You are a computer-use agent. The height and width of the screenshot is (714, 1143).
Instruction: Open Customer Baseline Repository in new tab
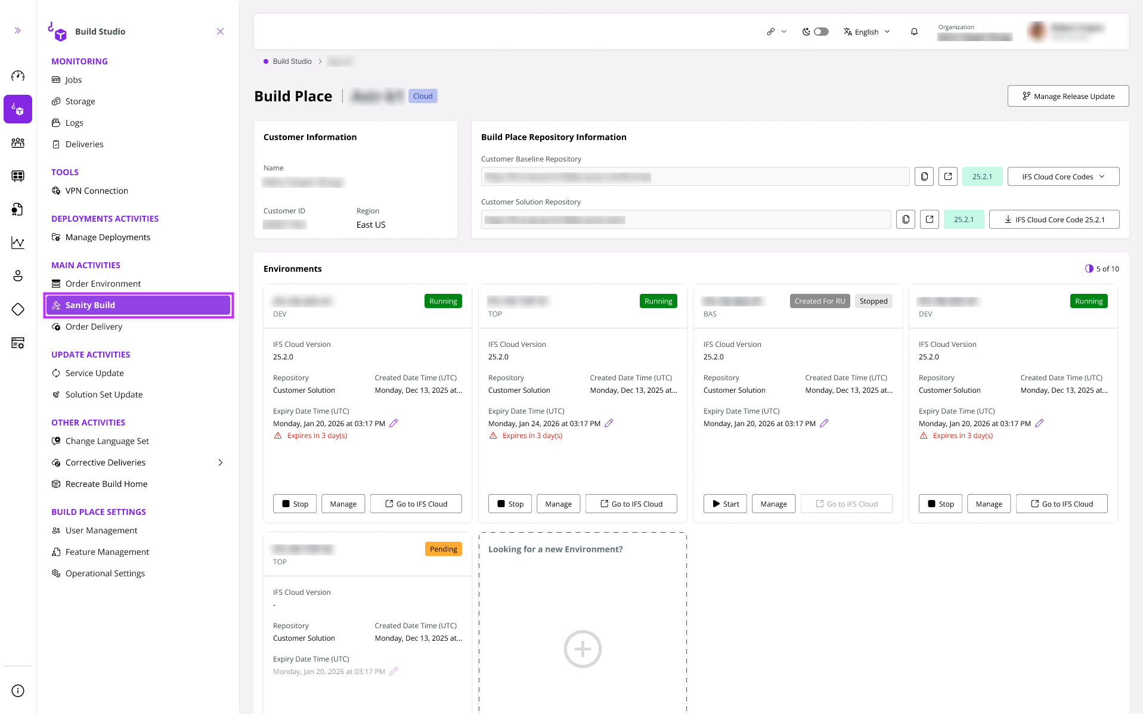(948, 176)
